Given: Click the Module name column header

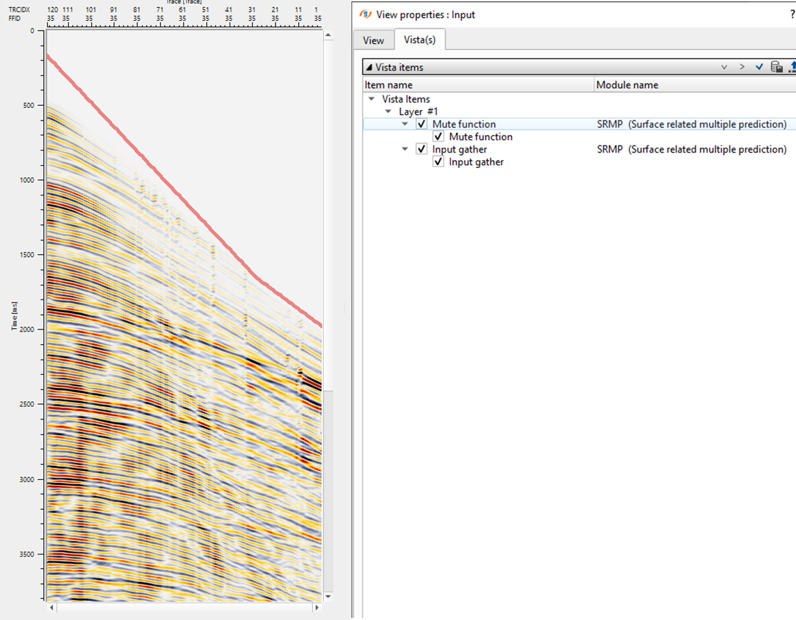Looking at the screenshot, I should point(627,85).
